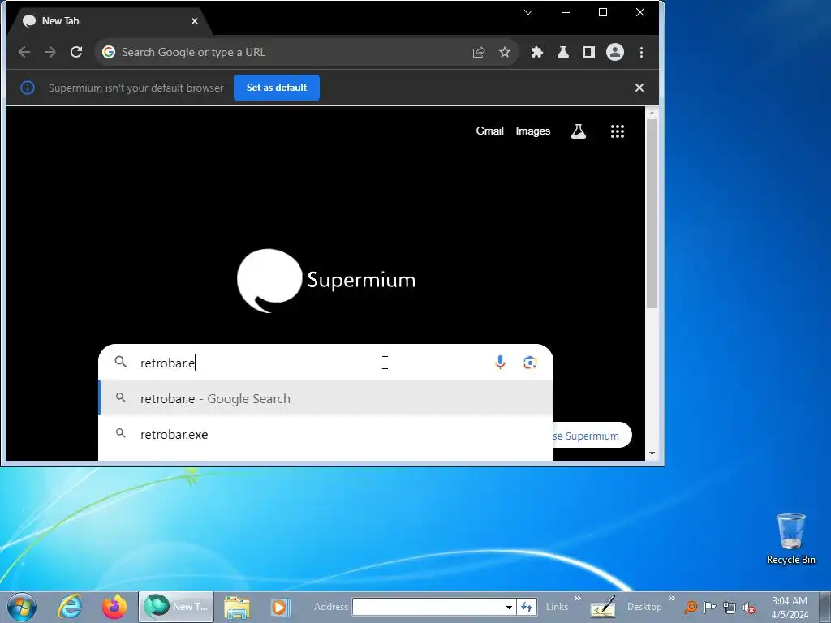Image resolution: width=831 pixels, height=623 pixels.
Task: Open the Search Labs flask on the page
Action: coord(578,131)
